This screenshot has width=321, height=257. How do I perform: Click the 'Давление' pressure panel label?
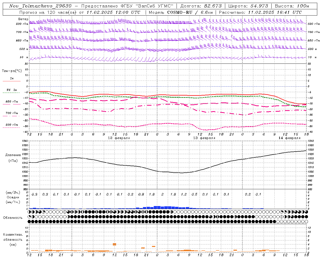point(13,155)
